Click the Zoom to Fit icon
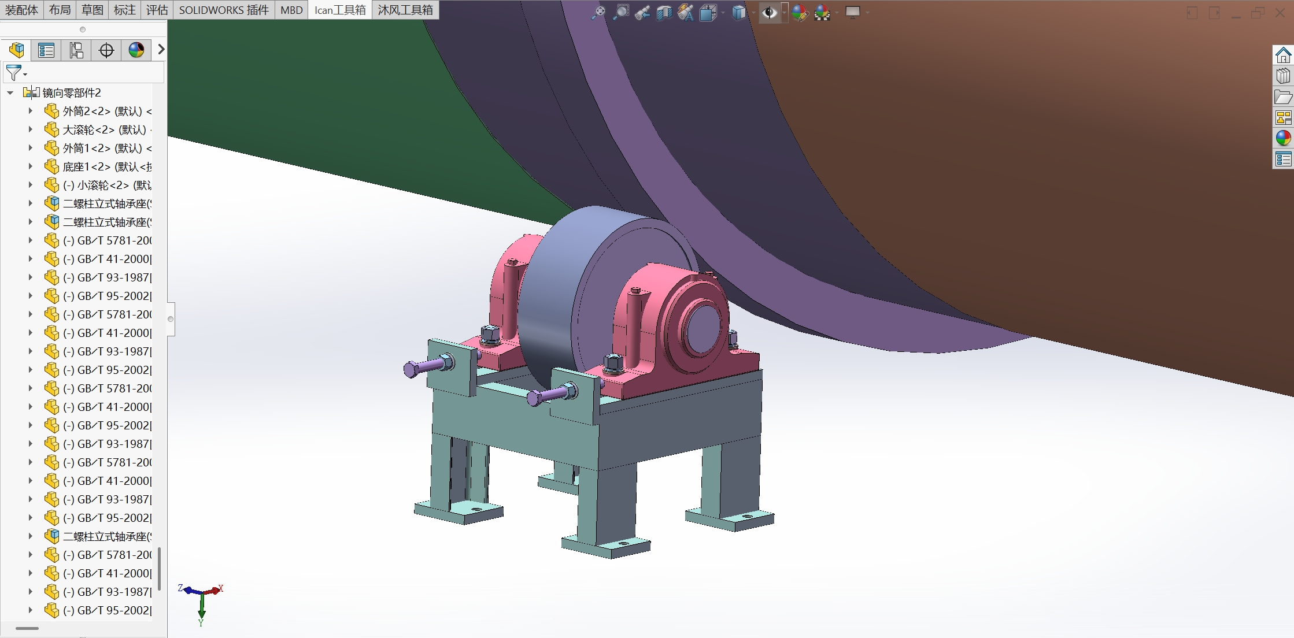1294x638 pixels. 598,12
